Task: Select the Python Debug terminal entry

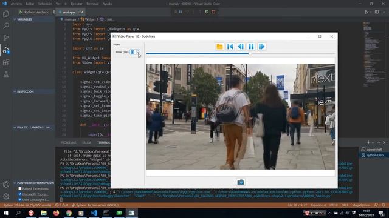Action: tap(373, 155)
